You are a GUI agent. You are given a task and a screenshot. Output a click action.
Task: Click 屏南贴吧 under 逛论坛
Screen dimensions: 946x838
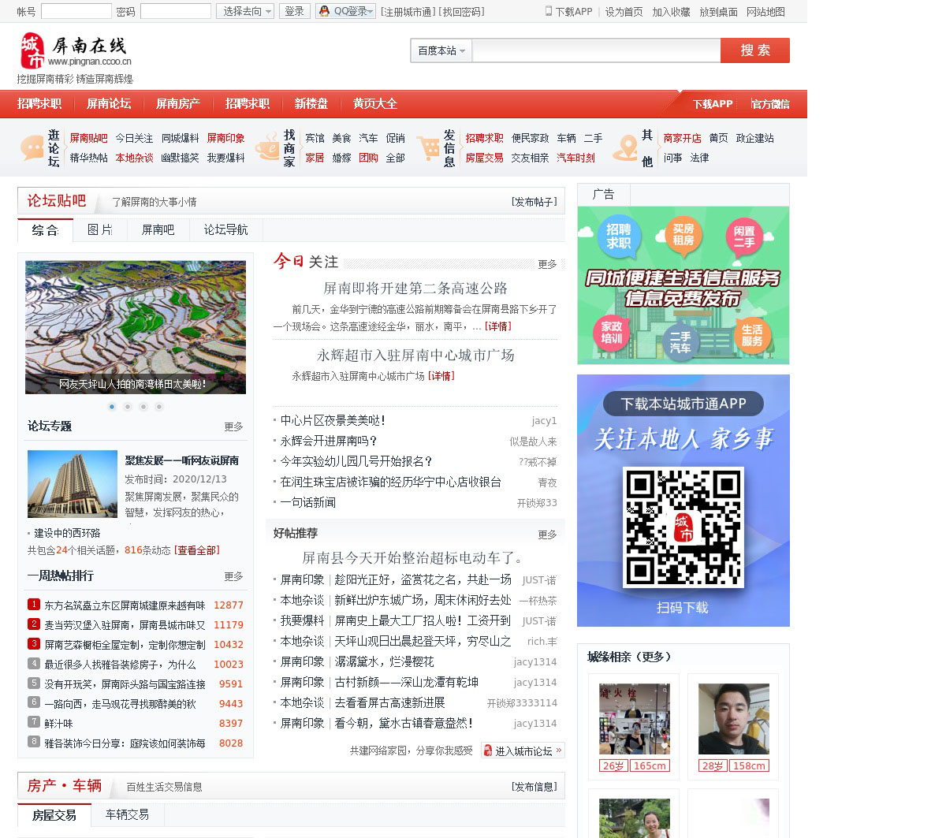coord(88,138)
